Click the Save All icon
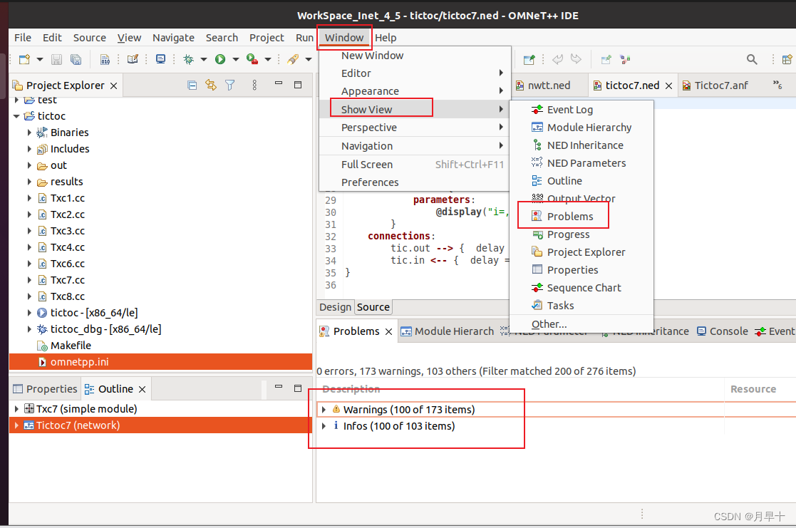Viewport: 796px width, 528px height. pyautogui.click(x=76, y=59)
